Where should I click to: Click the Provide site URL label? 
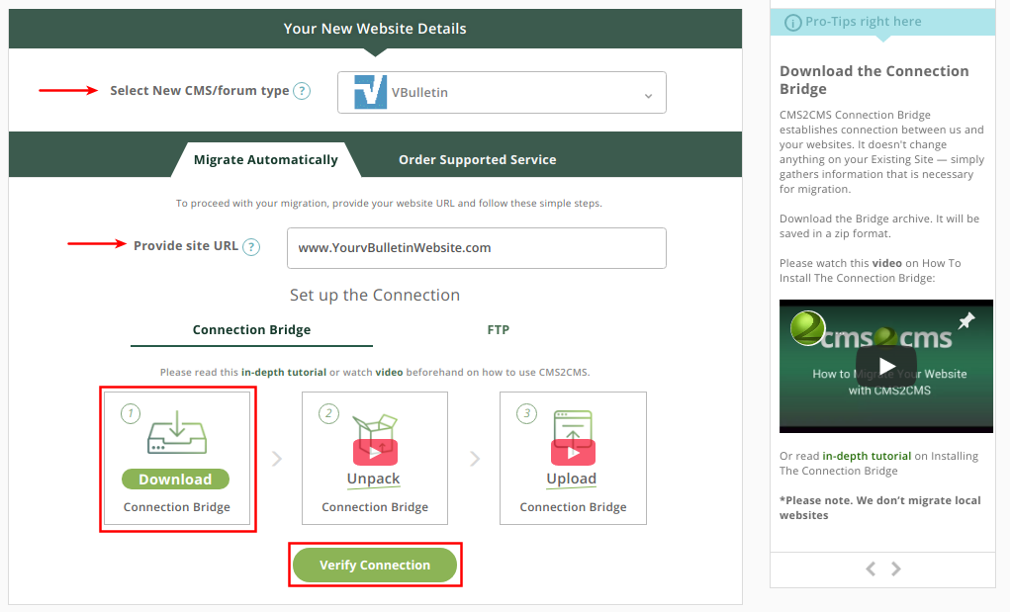click(186, 246)
